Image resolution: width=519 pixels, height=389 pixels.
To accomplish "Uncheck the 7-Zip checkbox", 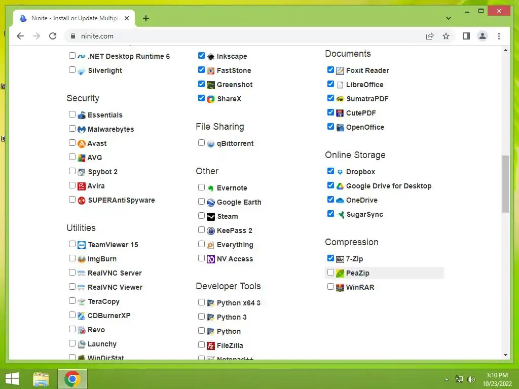I will click(330, 258).
